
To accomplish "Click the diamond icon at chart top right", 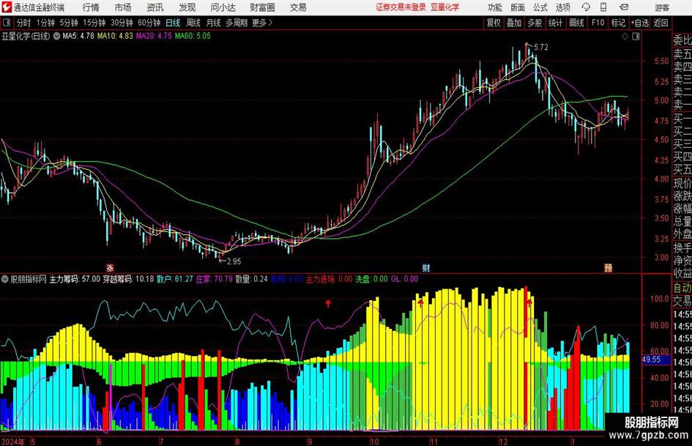I will pos(625,37).
